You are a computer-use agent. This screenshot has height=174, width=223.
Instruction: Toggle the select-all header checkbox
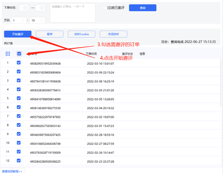(x=19, y=54)
